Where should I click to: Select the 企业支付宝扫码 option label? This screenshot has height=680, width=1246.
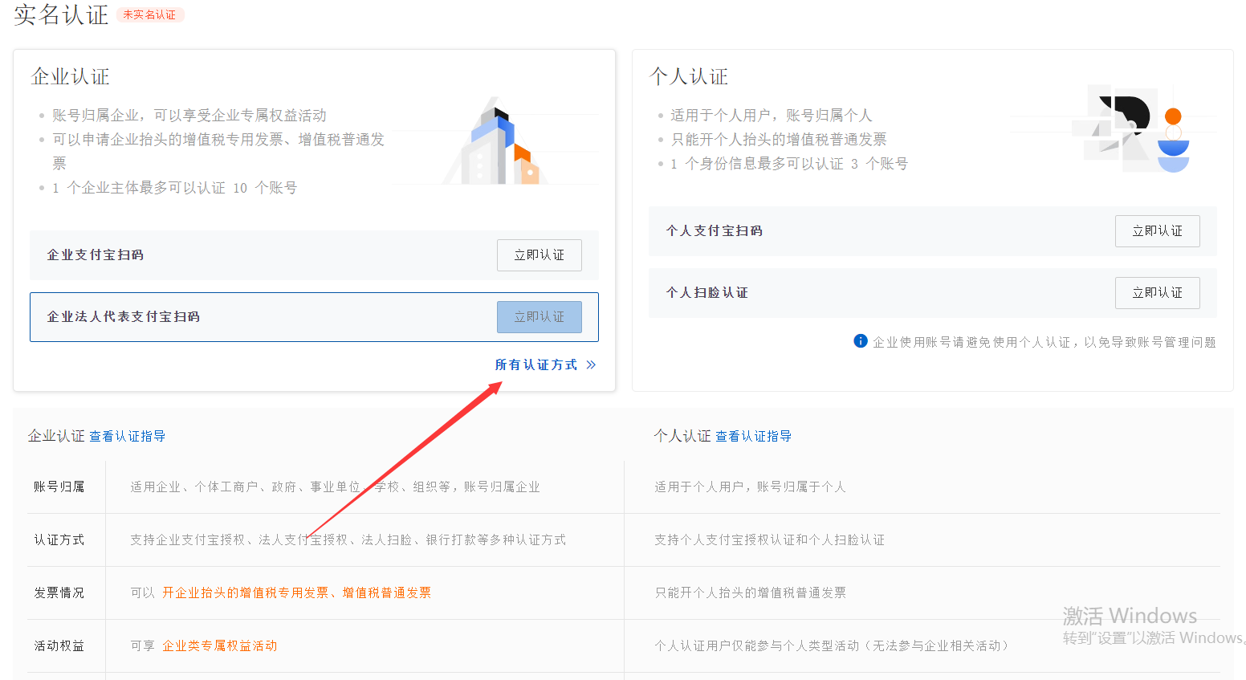click(96, 255)
